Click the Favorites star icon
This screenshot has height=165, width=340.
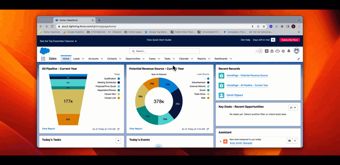click(x=257, y=51)
